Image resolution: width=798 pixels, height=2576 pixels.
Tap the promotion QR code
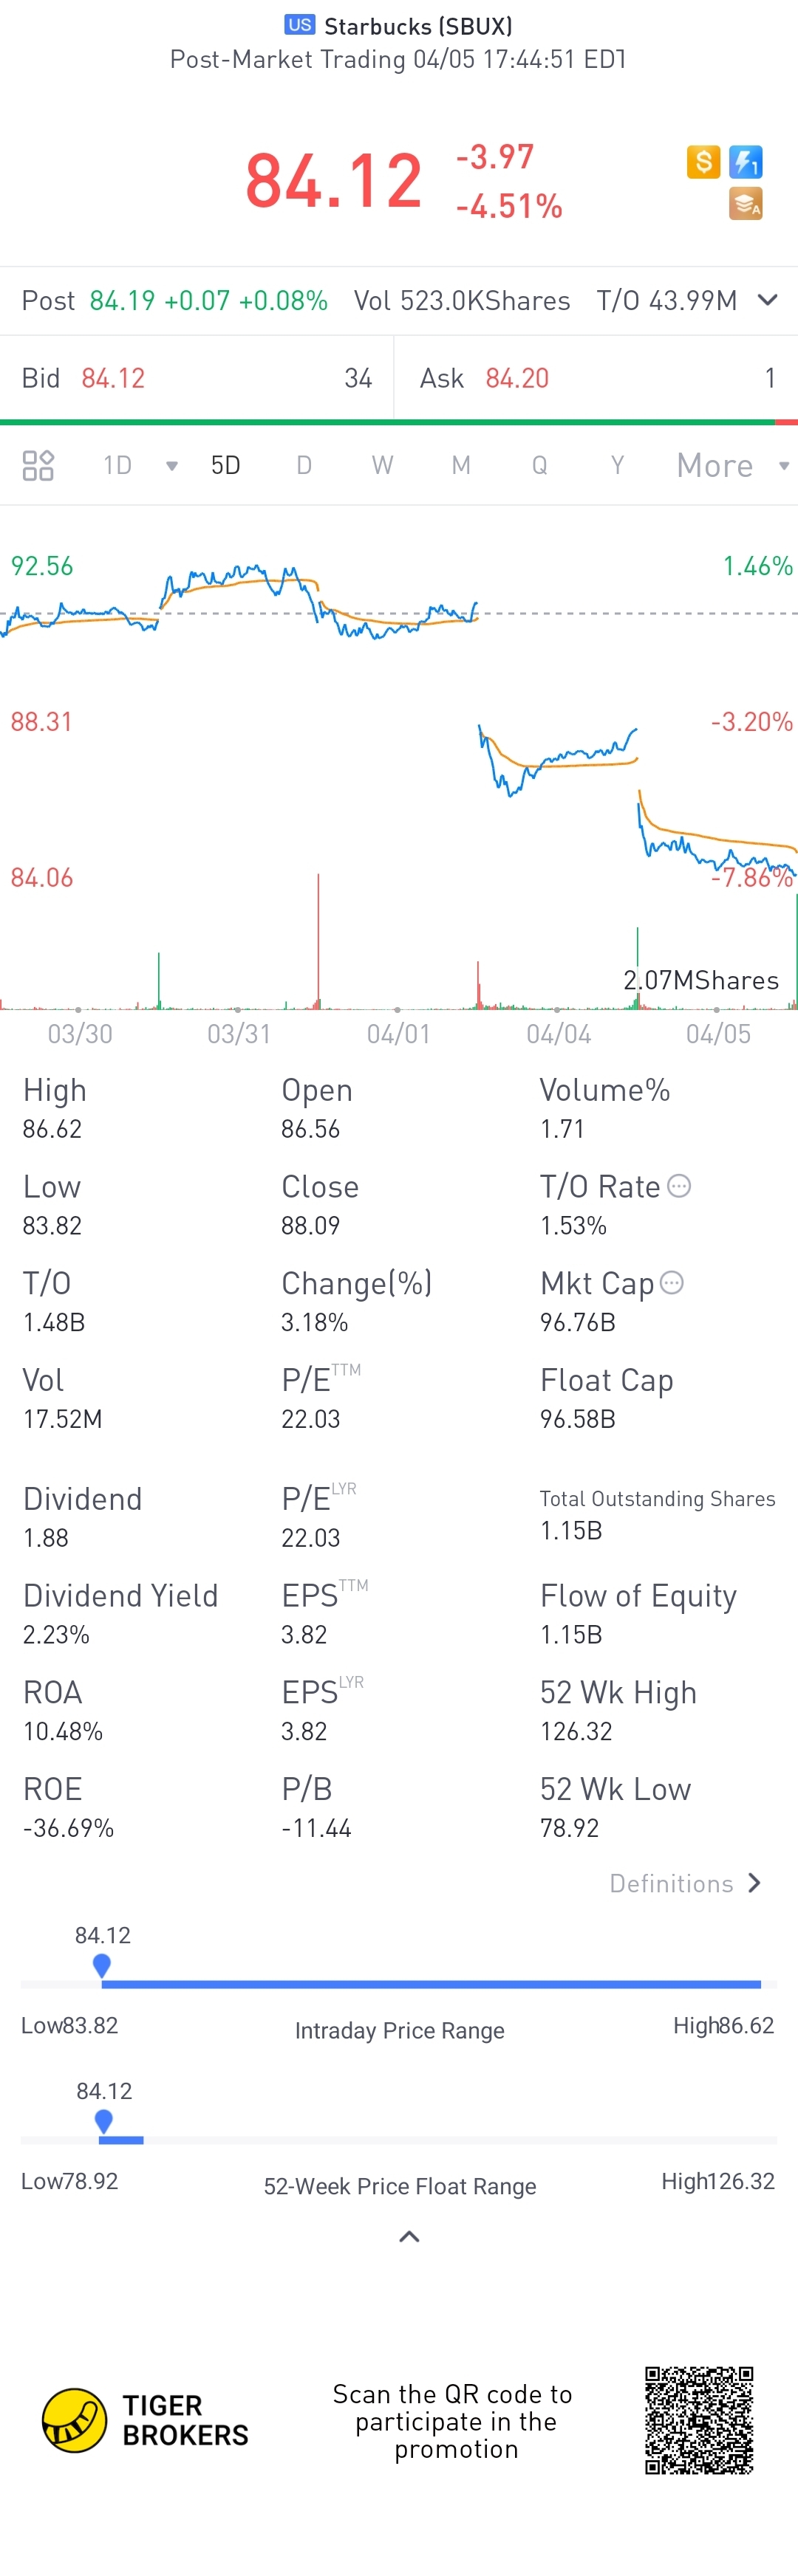pyautogui.click(x=699, y=2420)
